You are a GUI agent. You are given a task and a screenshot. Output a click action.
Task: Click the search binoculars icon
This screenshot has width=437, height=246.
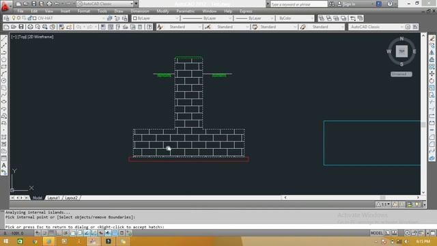click(x=332, y=4)
